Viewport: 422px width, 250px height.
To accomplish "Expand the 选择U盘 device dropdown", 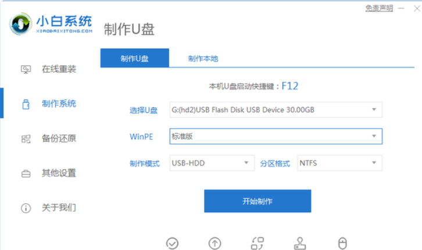I will pyautogui.click(x=374, y=109).
